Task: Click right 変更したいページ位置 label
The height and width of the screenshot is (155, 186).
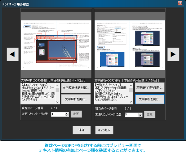Action: pyautogui.click(x=108, y=115)
